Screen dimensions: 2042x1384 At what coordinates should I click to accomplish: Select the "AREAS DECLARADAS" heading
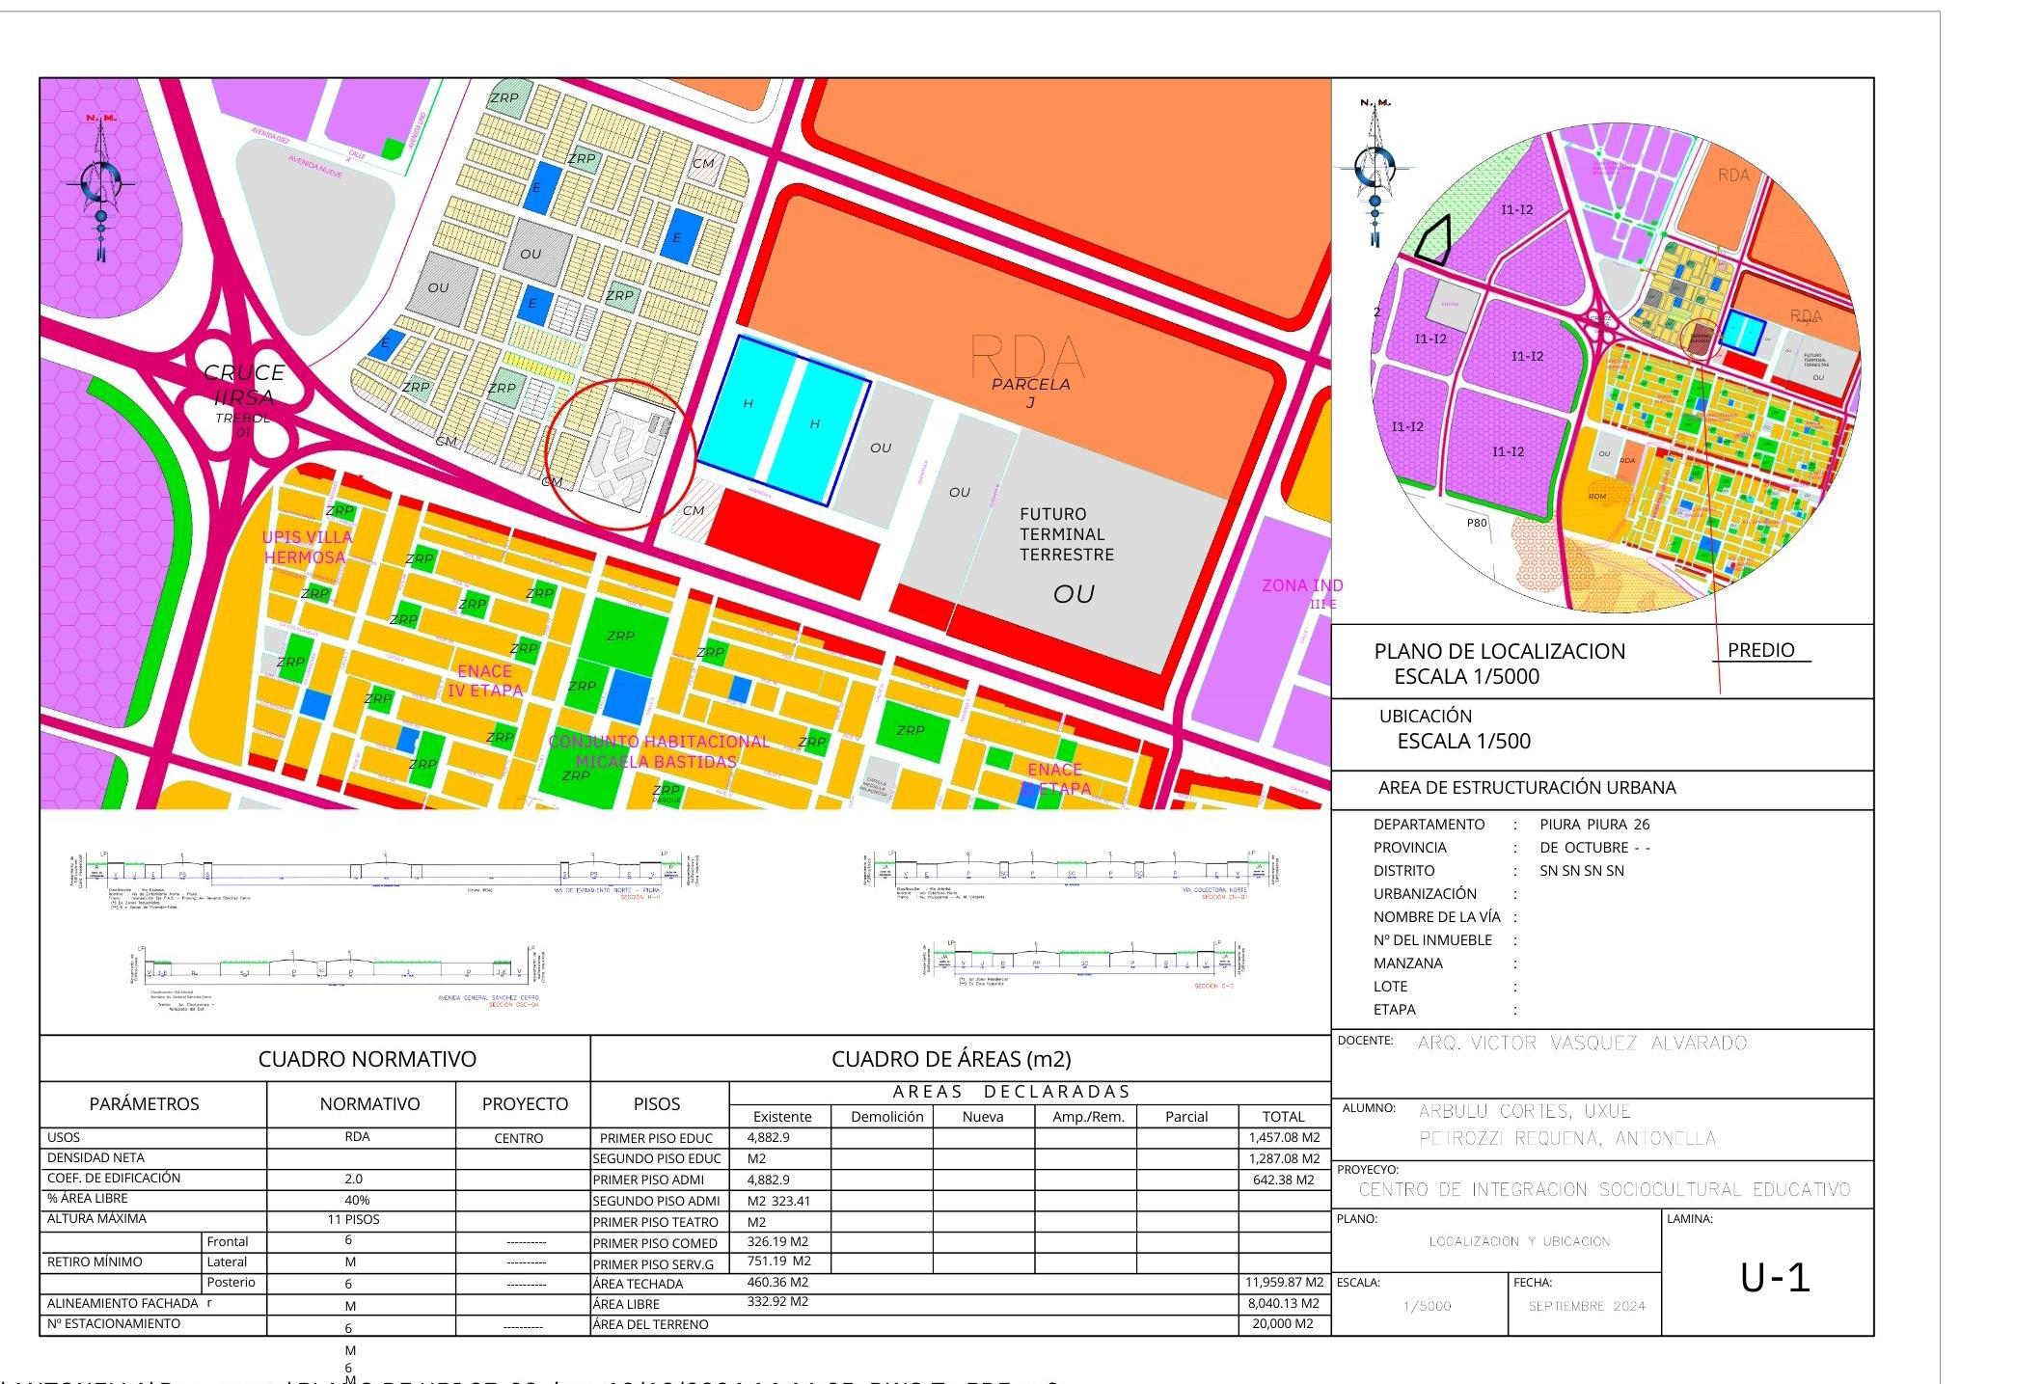1011,1092
